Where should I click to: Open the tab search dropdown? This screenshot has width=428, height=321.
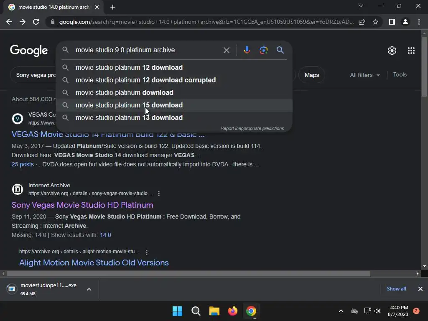click(361, 6)
